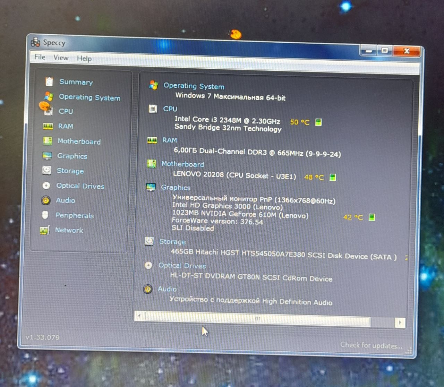444x387 pixels.
Task: Click the motherboard temperature value 48 °C
Action: coord(314,177)
